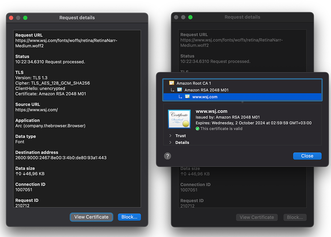331x237 pixels.
Task: Close the certificate dialog with the Close button
Action: coord(307,156)
